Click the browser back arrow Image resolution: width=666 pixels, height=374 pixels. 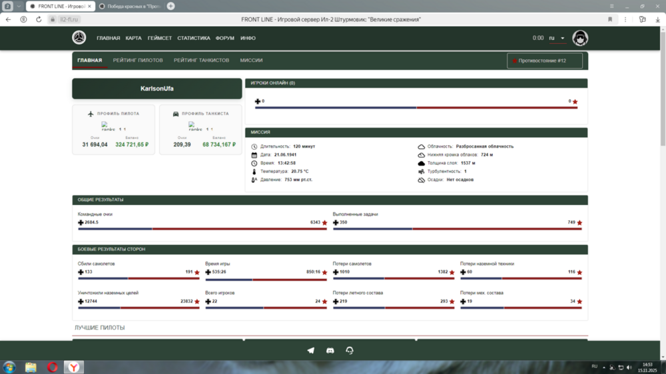coord(8,20)
